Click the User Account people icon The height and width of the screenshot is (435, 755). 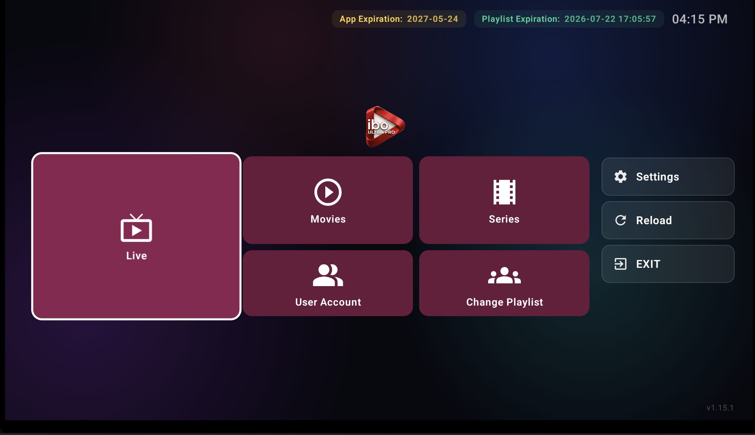click(x=328, y=275)
